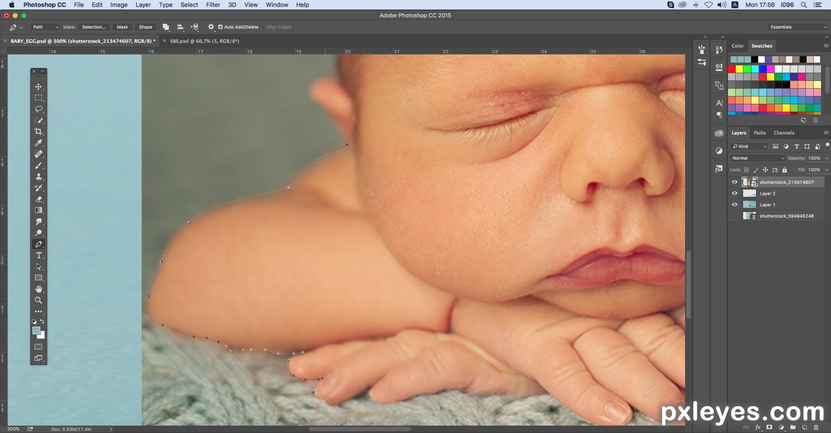Select the Path Selection tool

pos(39,267)
